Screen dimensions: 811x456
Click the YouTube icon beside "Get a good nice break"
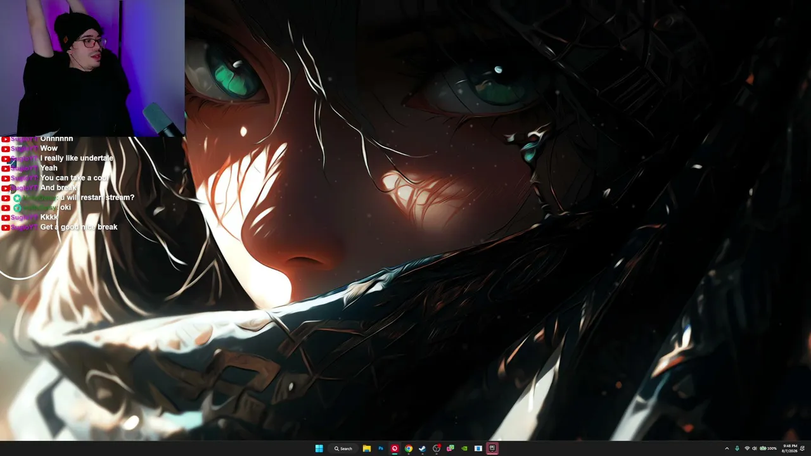5,227
